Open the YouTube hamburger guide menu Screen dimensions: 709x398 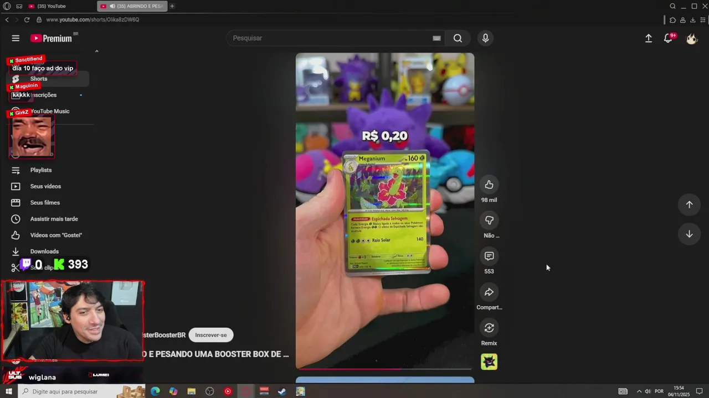tap(16, 38)
